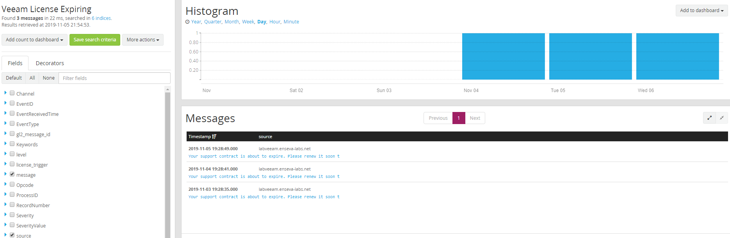
Task: Open Add count to dashboard dropdown
Action: click(x=34, y=40)
